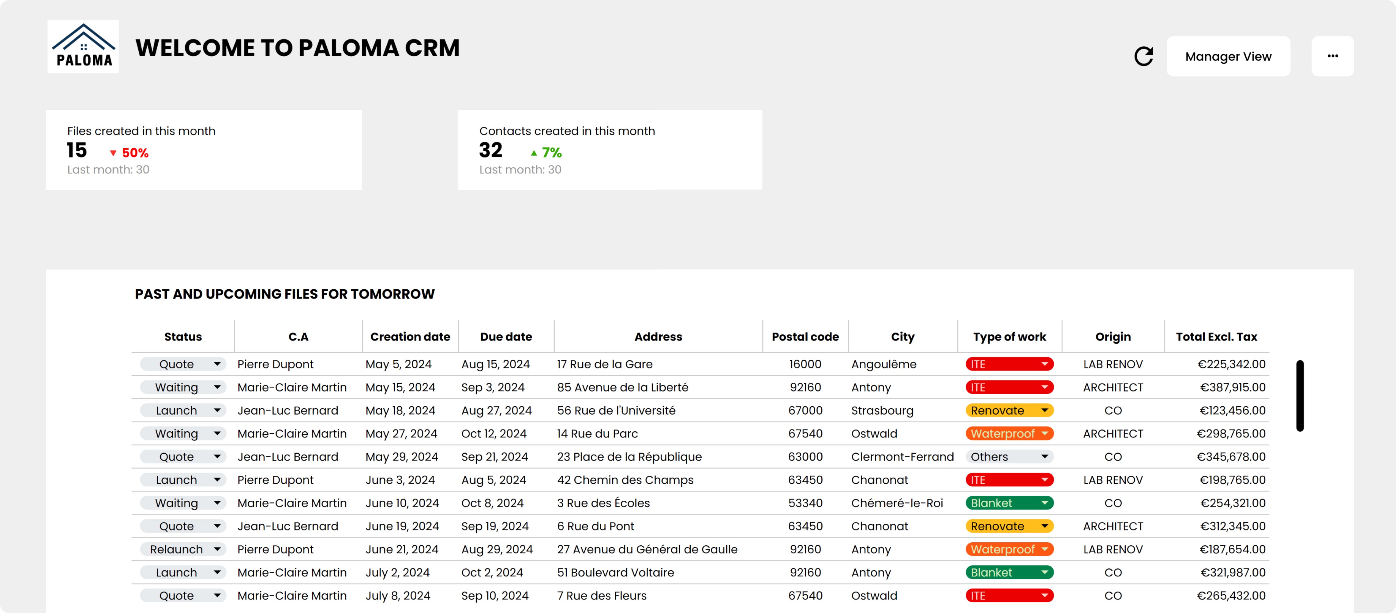Viewport: 1396px width, 613px height.
Task: Click the refresh icon near Manager View
Action: [x=1143, y=56]
